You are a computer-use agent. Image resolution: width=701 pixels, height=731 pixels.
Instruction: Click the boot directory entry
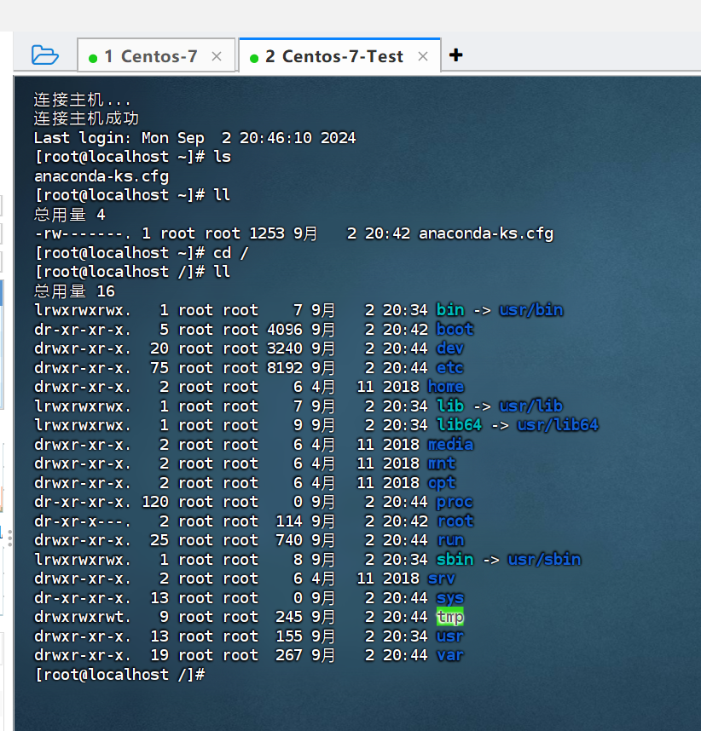(x=454, y=329)
